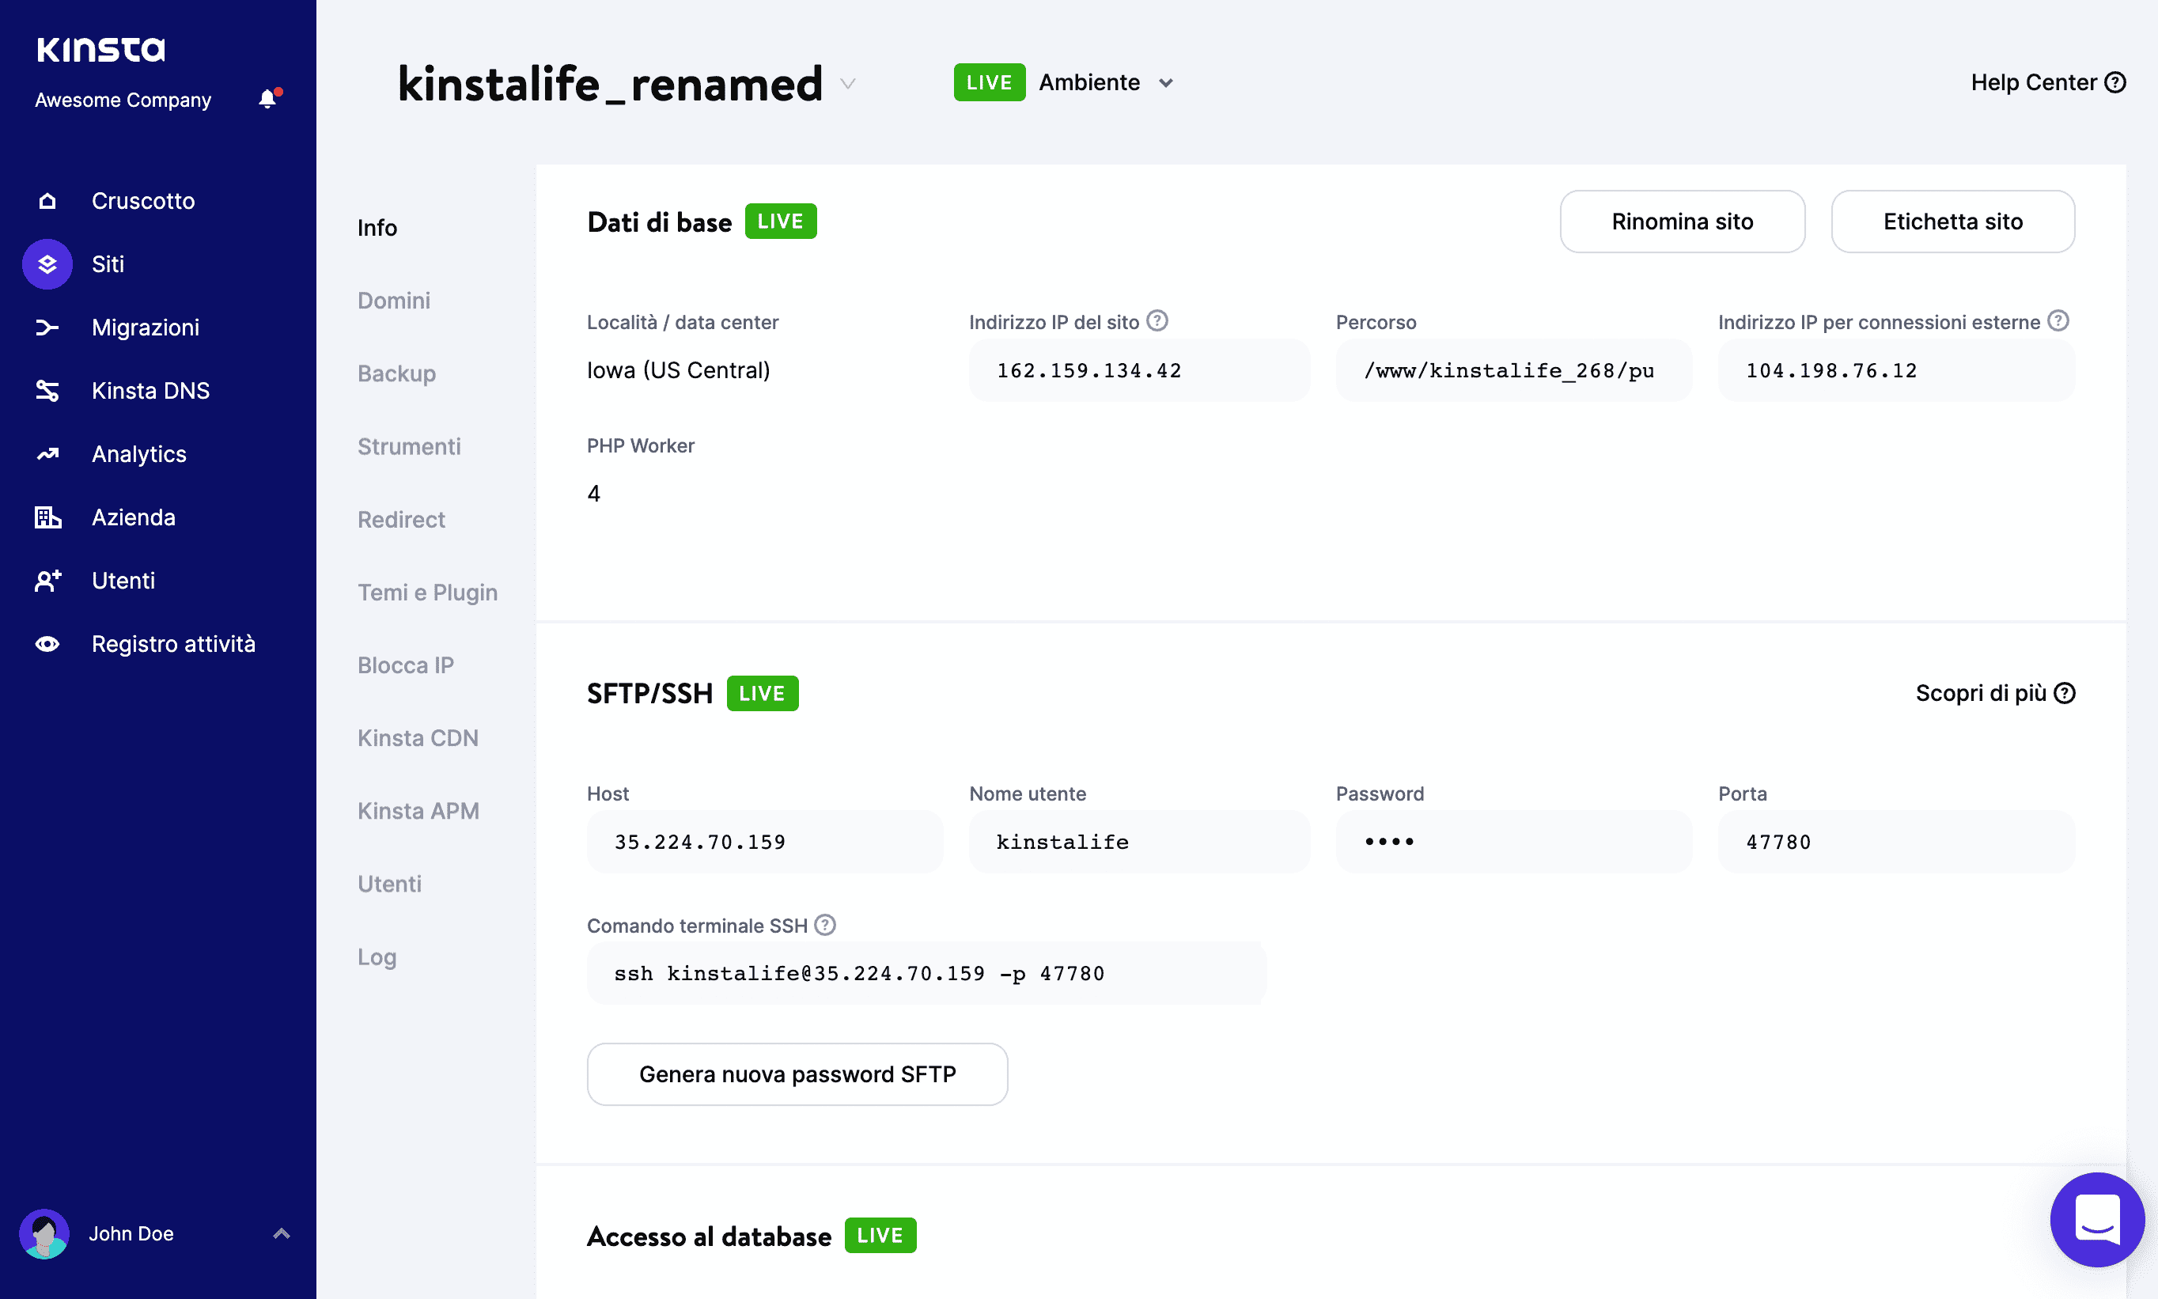This screenshot has height=1299, width=2158.
Task: Click the masked Password field
Action: (x=1514, y=842)
